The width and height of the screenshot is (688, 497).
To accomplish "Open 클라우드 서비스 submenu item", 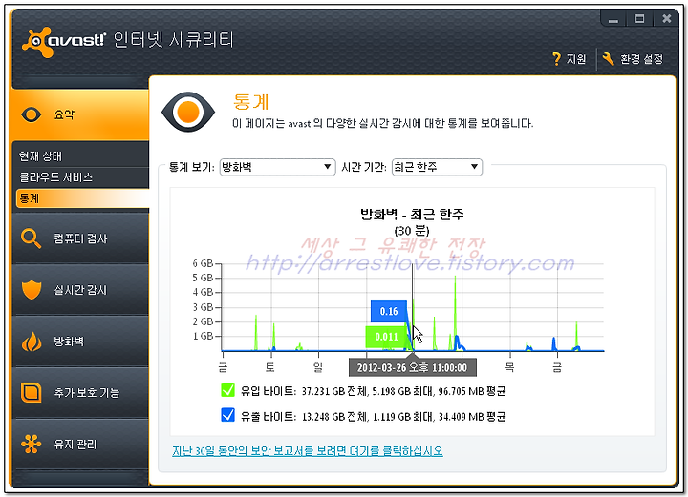I will tap(56, 177).
